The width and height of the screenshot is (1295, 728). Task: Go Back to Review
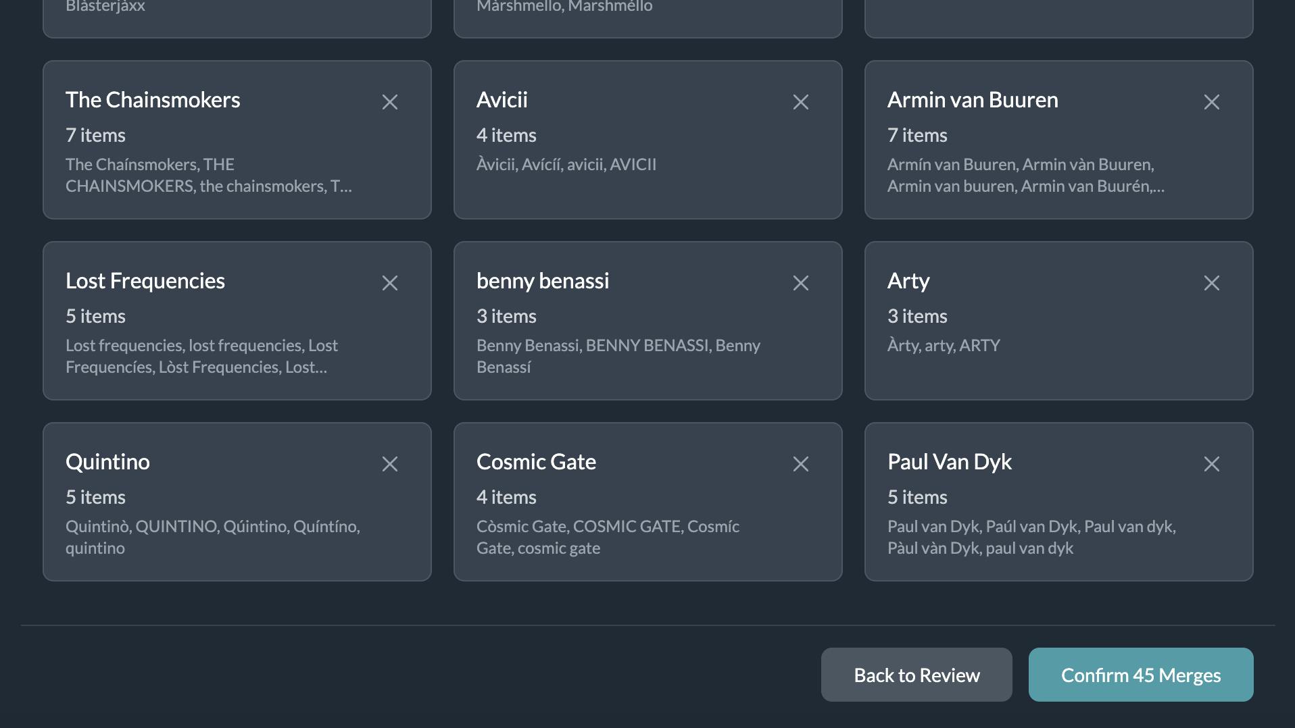tap(916, 675)
